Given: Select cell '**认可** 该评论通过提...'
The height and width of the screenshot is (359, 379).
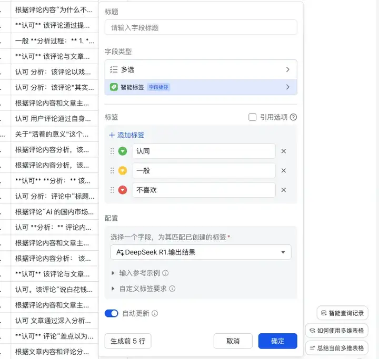Looking at the screenshot, I should 55,25.
